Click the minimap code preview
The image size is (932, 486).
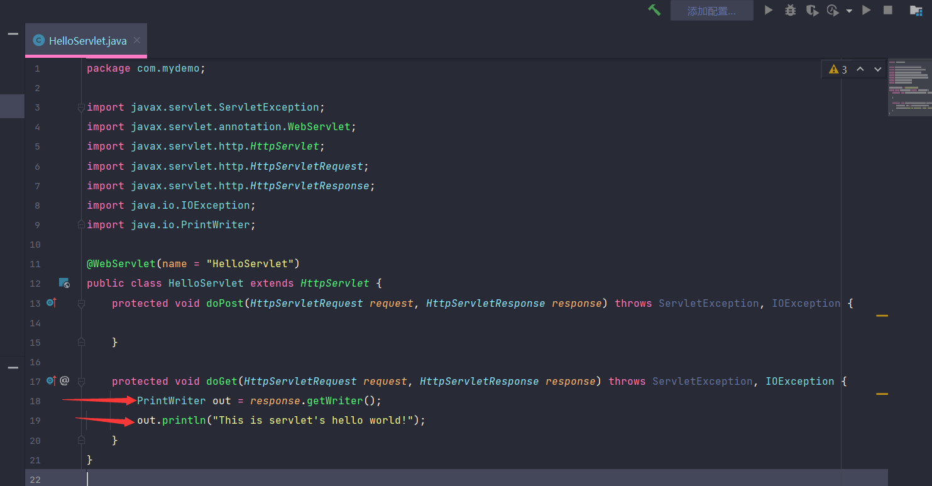pyautogui.click(x=909, y=87)
